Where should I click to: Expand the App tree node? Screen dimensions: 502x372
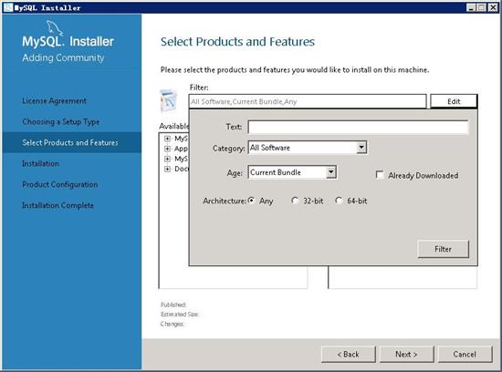tap(167, 149)
